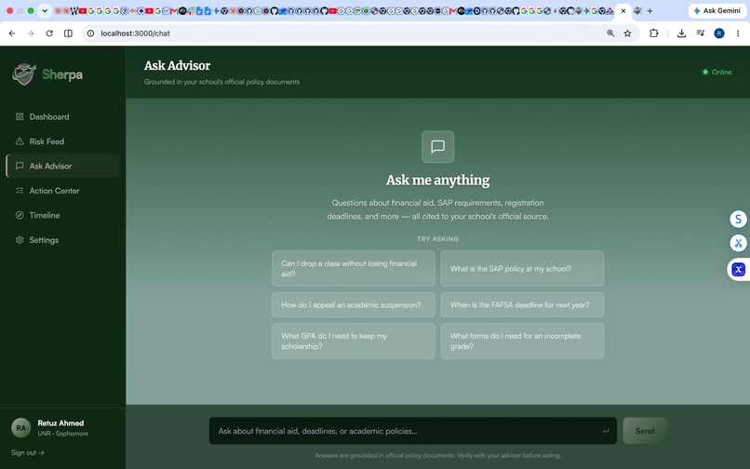
Task: Click the Retuz Ahmed user name
Action: coord(60,423)
